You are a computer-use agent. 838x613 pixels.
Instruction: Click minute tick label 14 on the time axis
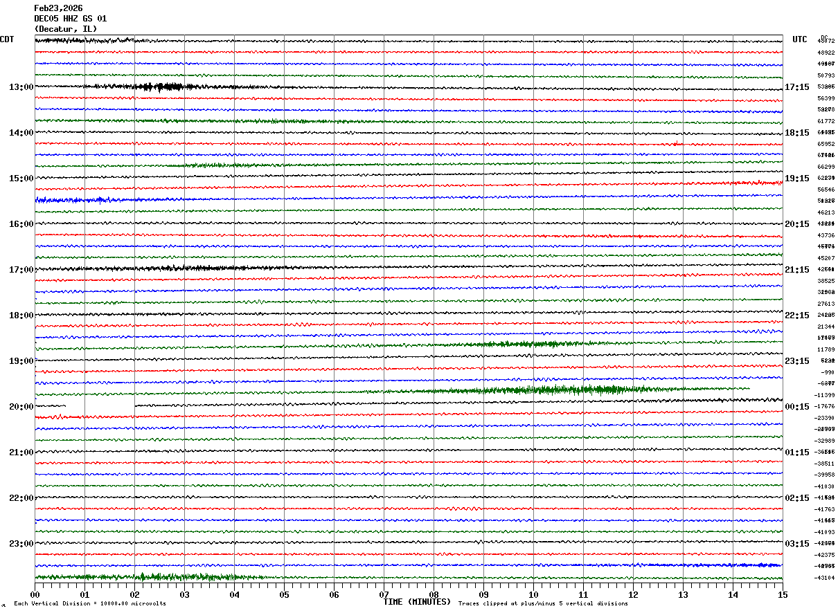(x=733, y=594)
